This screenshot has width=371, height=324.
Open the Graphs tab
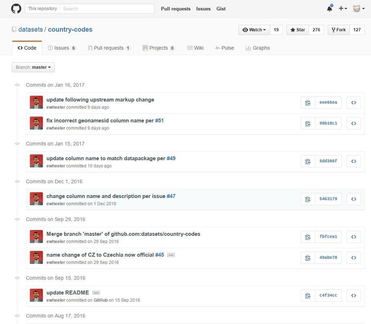point(258,48)
